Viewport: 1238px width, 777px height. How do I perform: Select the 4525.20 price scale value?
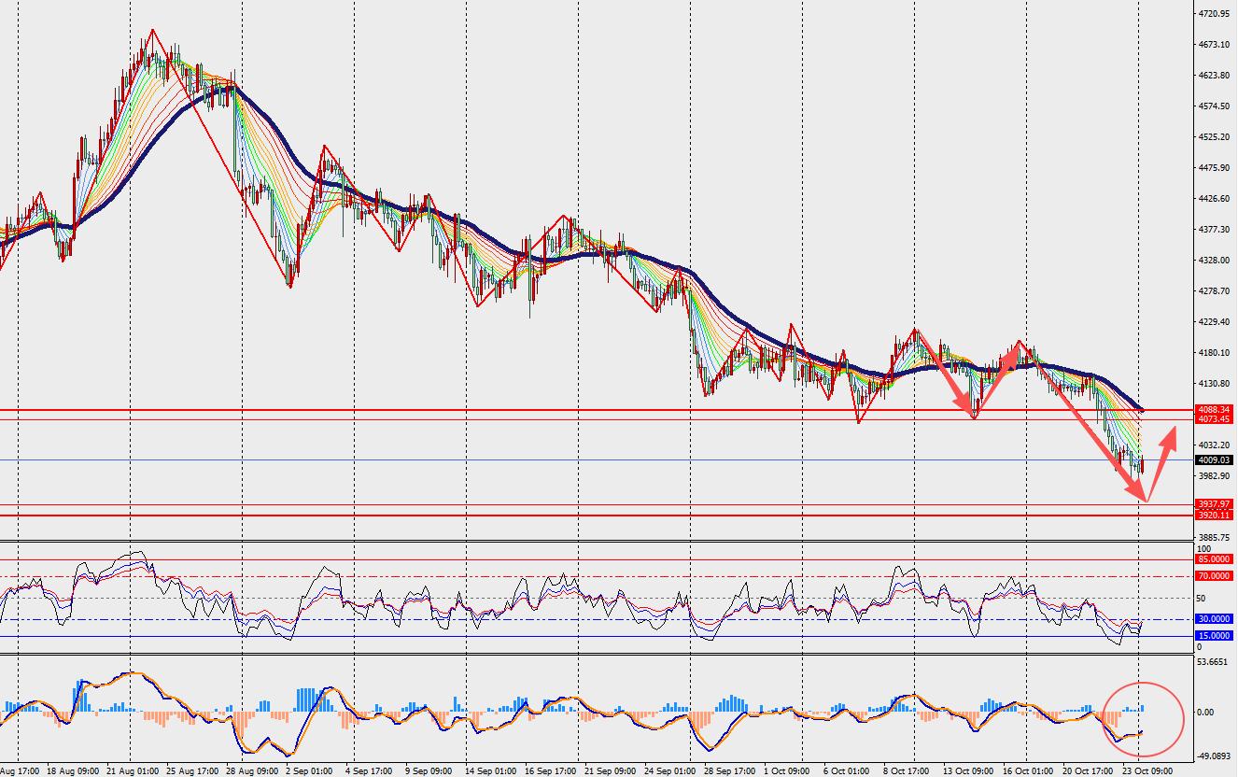1216,137
